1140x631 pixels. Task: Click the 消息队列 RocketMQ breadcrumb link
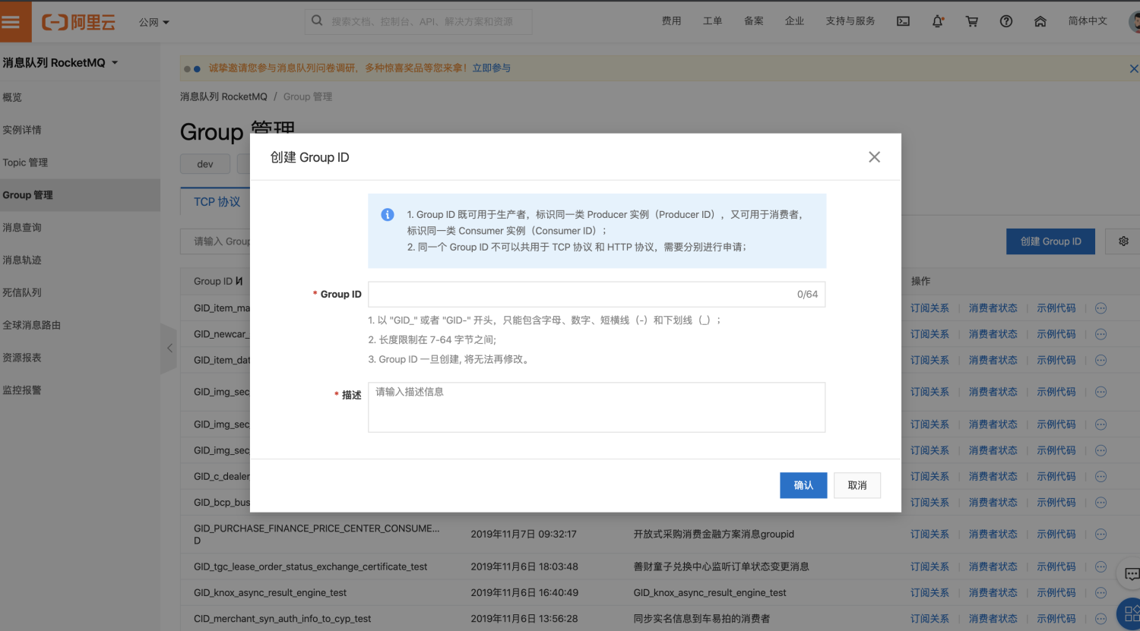[223, 96]
